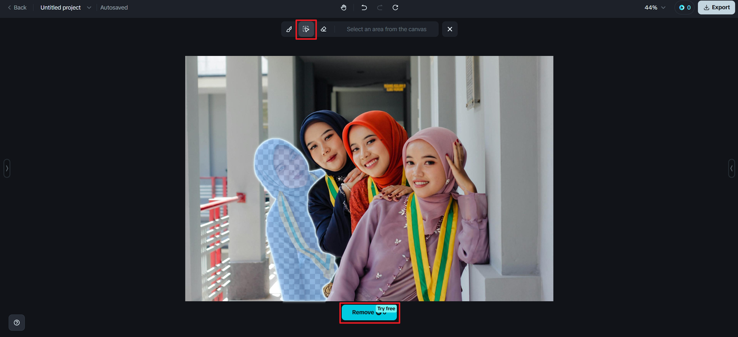Expand the left side panel
738x337 pixels.
pyautogui.click(x=7, y=168)
